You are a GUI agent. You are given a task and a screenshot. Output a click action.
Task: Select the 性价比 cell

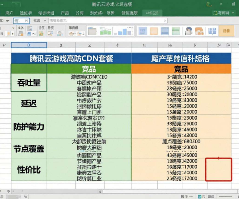click(x=29, y=170)
